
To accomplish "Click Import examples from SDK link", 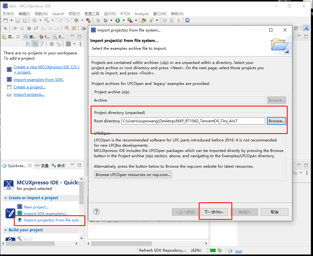I will [39, 80].
